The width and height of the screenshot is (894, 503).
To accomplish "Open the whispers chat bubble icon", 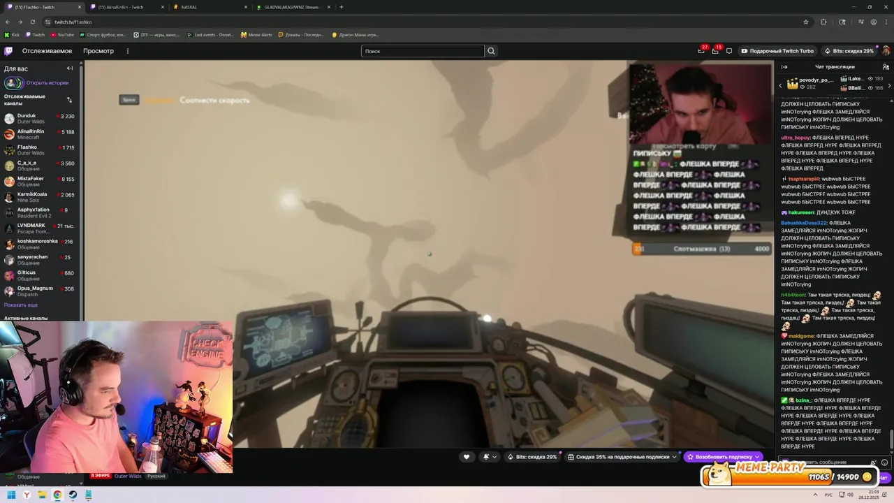I will click(729, 51).
